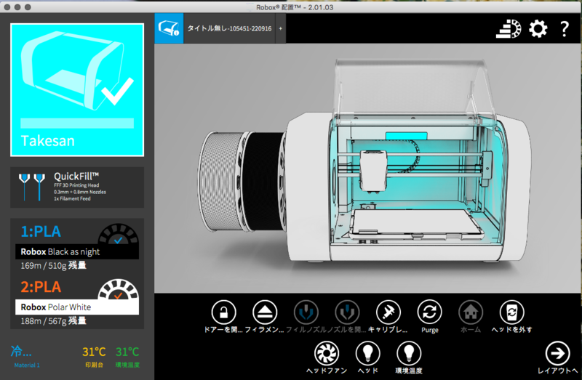Toggle the ambient temperature light
Viewport: 582px width, 380px height.
pos(409,353)
